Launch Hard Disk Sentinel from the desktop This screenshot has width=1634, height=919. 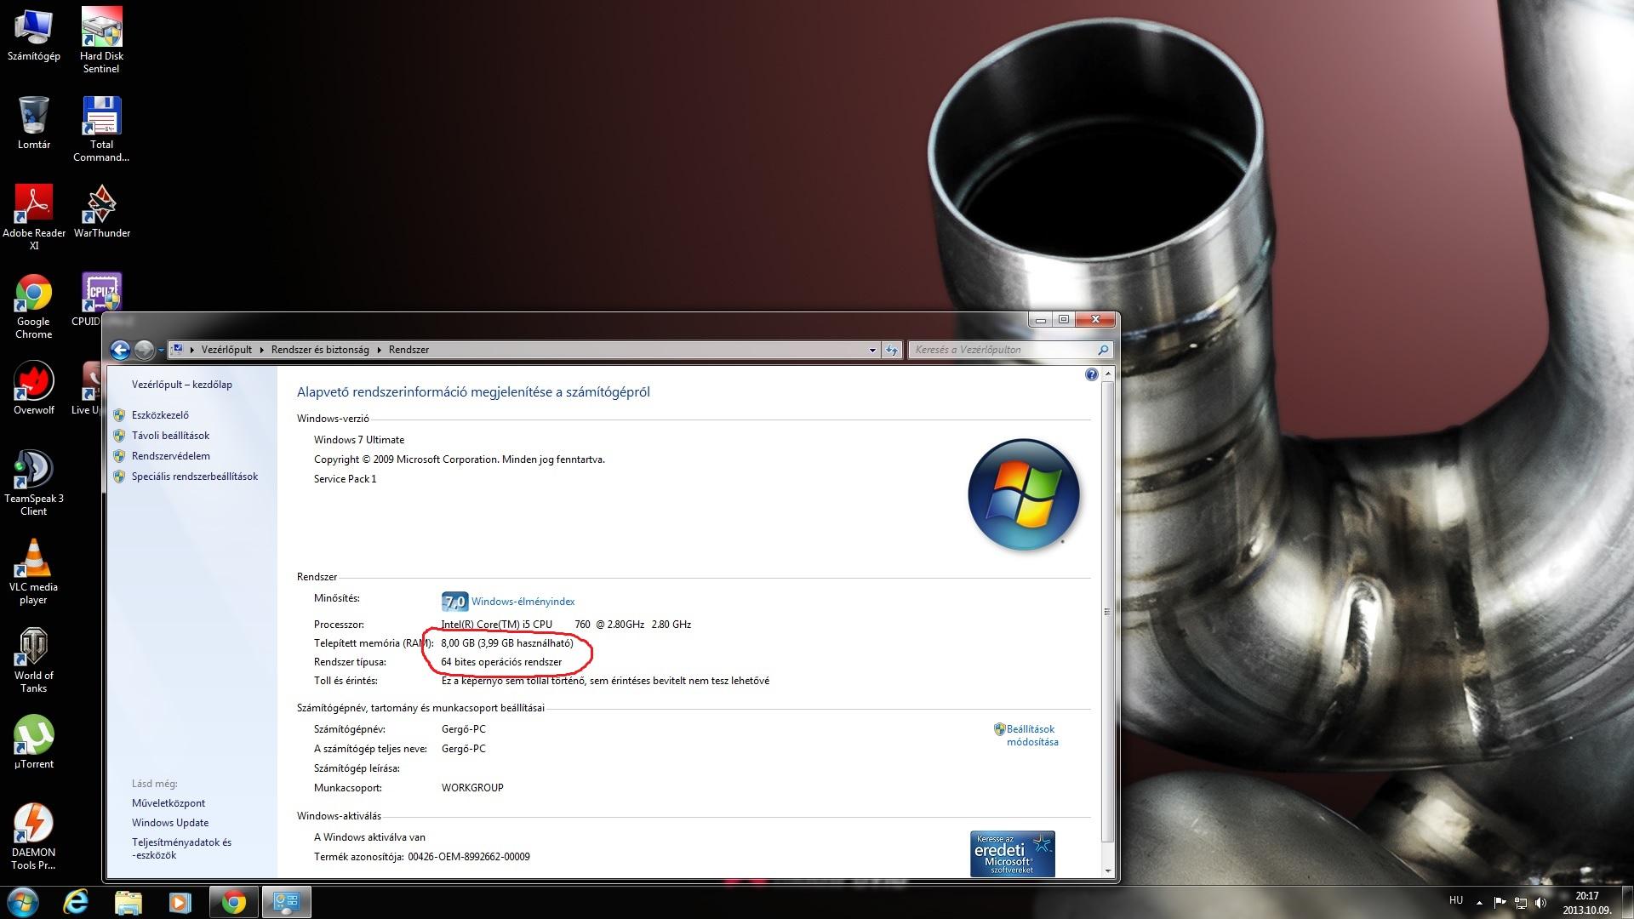point(101,40)
